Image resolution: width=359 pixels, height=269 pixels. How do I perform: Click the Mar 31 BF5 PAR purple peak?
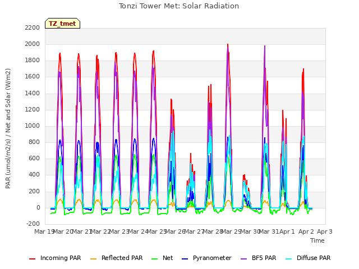(265, 46)
